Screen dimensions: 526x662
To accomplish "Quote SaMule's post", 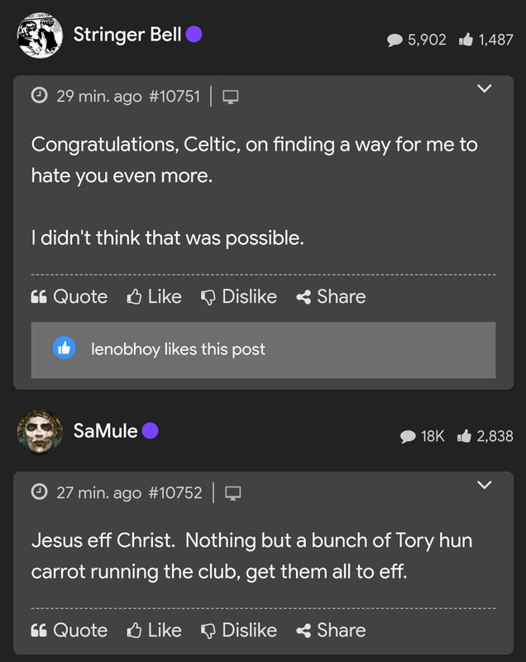I will click(x=69, y=630).
